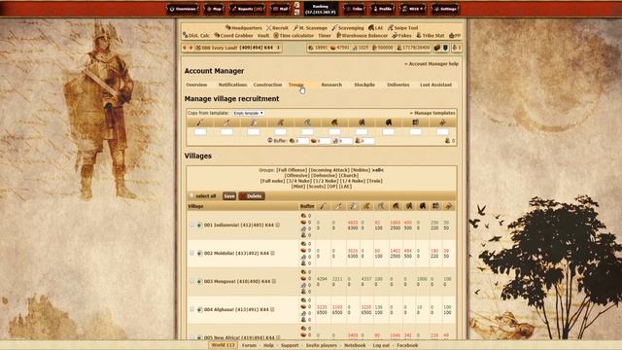Click catapult icon in template row
The width and height of the screenshot is (622, 350).
(x=442, y=122)
